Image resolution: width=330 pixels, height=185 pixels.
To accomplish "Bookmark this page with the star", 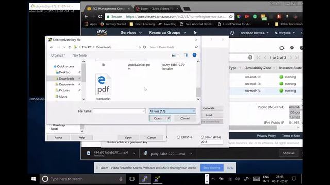I will [x=231, y=17].
